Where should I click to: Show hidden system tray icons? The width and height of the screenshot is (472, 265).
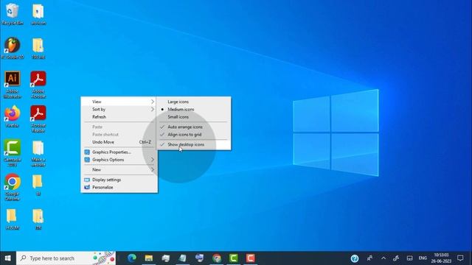coord(383,258)
